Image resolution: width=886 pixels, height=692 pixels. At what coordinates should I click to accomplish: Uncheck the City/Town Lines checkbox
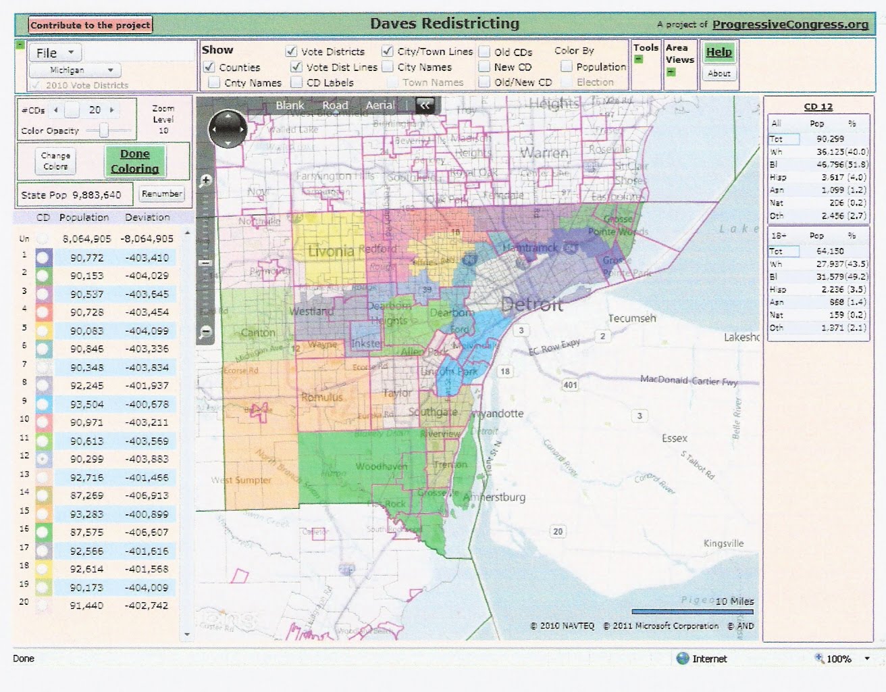click(x=388, y=51)
